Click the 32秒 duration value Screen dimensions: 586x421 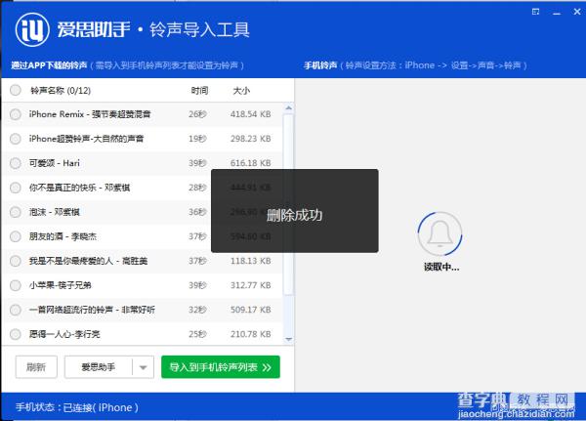click(197, 310)
